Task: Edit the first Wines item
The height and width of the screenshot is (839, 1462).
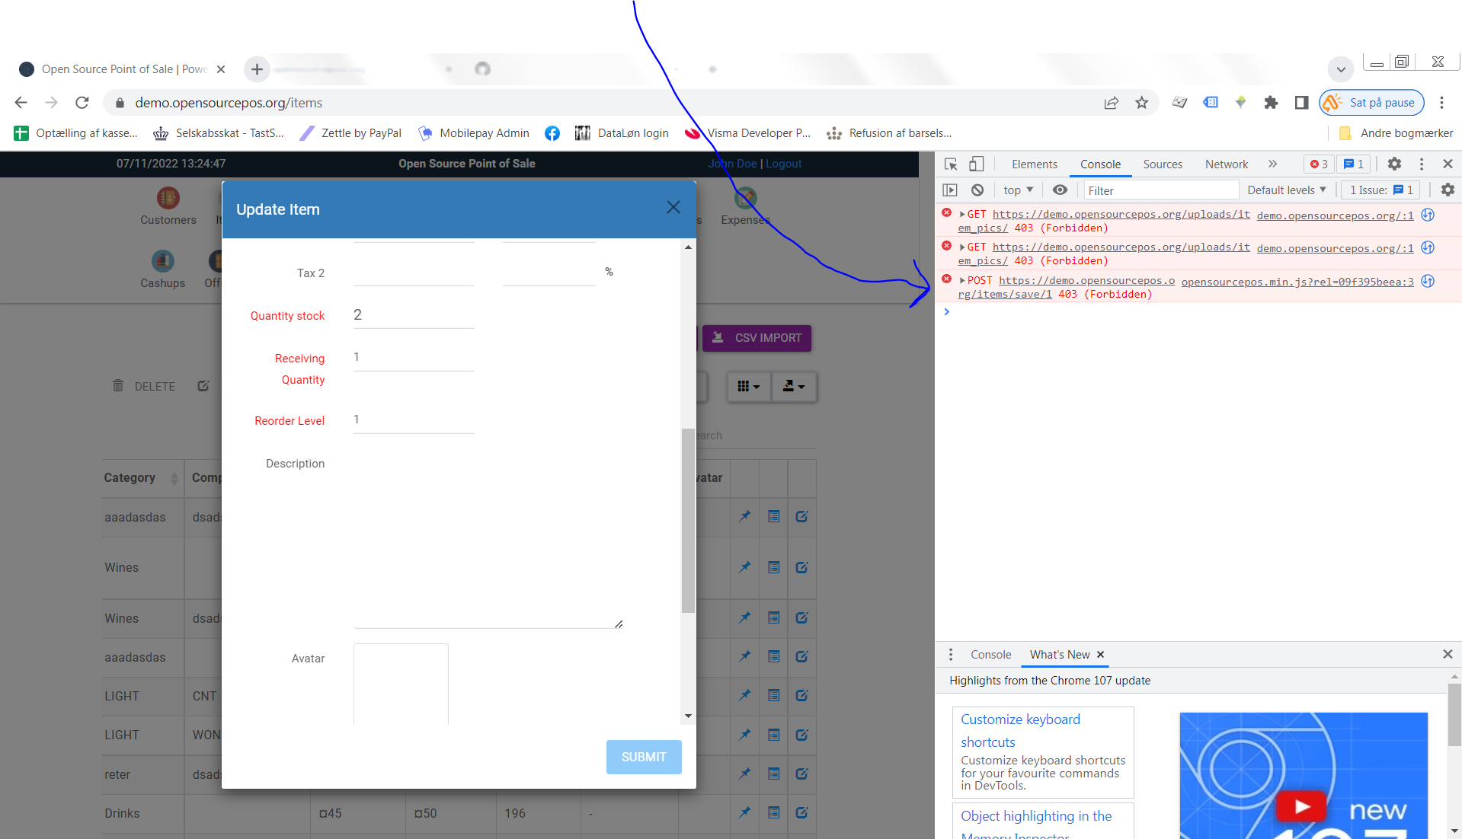Action: [x=801, y=567]
